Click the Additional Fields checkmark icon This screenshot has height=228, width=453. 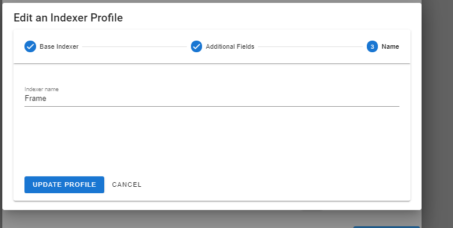[196, 46]
